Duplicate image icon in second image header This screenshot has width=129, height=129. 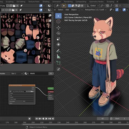(10, 10)
